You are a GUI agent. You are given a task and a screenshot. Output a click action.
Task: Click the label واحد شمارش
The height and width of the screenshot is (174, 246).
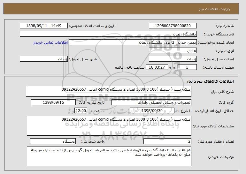[93, 141]
